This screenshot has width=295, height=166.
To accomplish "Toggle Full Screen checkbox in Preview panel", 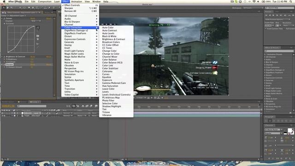I will [x=285, y=29].
